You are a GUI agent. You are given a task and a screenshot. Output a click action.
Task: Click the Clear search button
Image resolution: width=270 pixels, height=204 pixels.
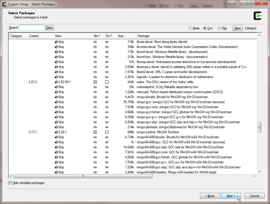point(49,28)
